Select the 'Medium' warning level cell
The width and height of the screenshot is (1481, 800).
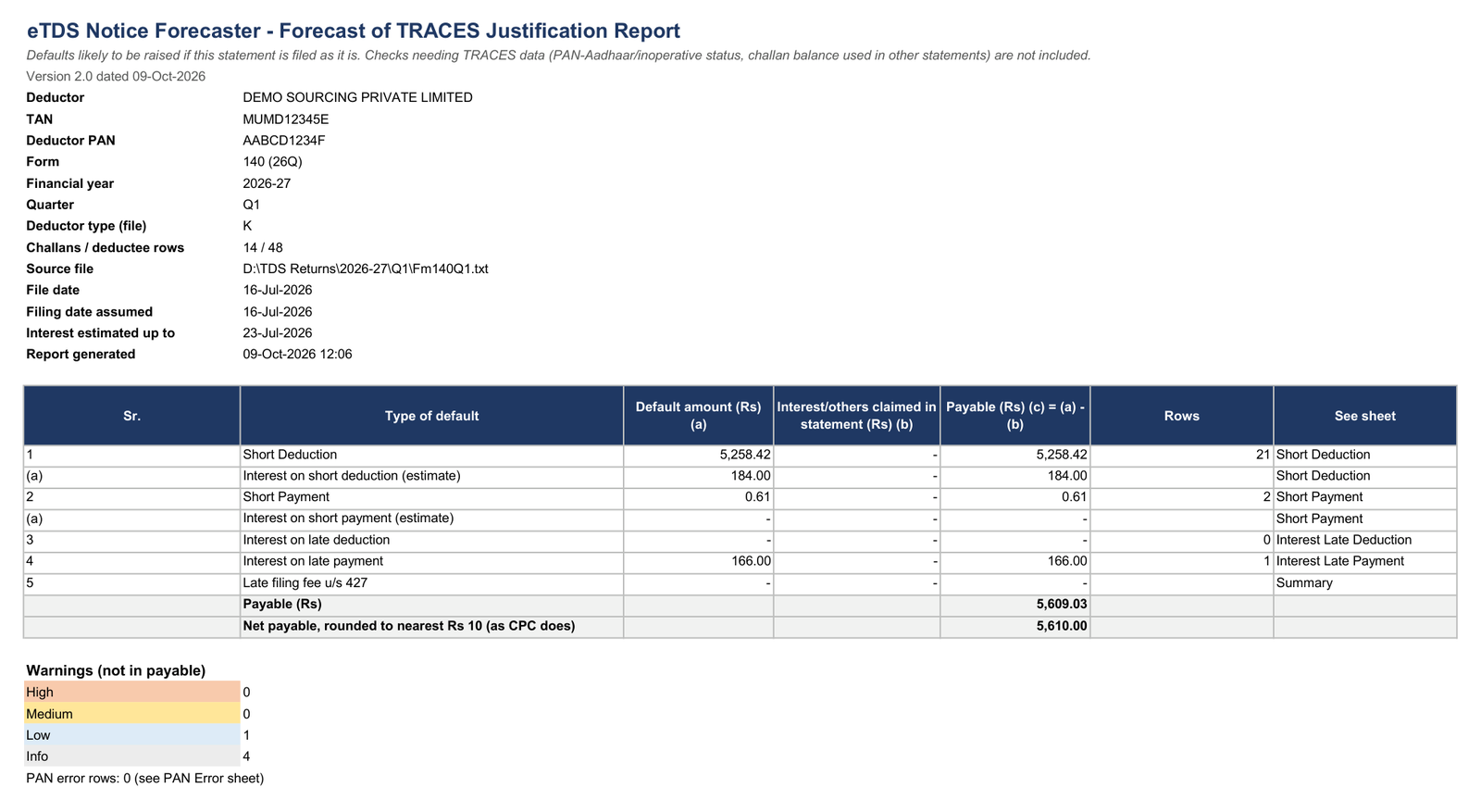(131, 714)
